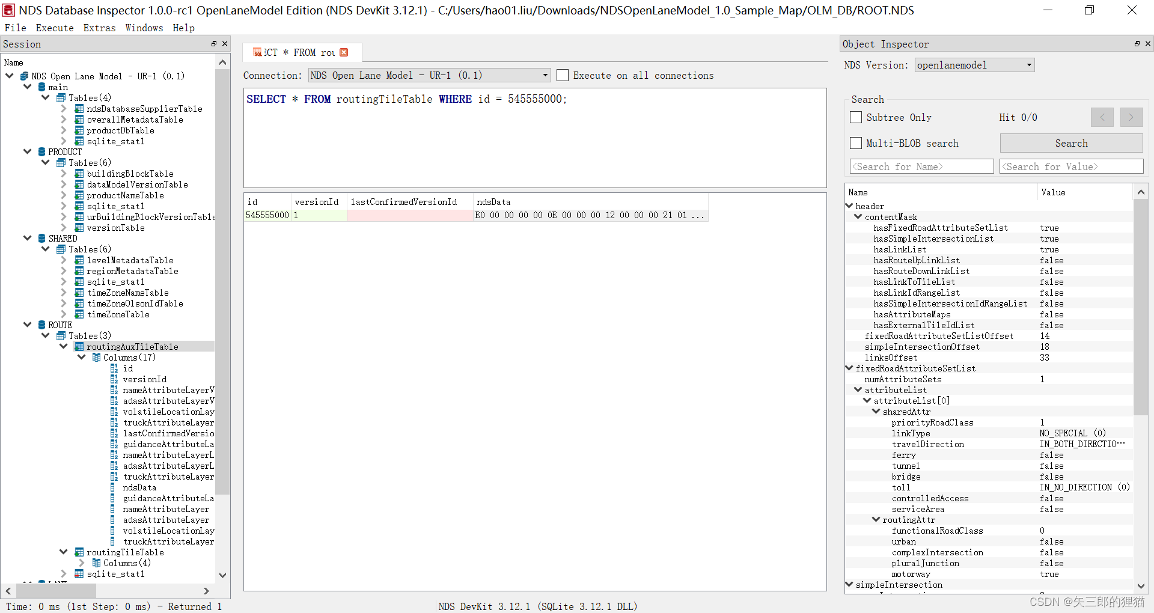The width and height of the screenshot is (1154, 613).
Task: Click the Name column header in inspector
Action: [941, 192]
